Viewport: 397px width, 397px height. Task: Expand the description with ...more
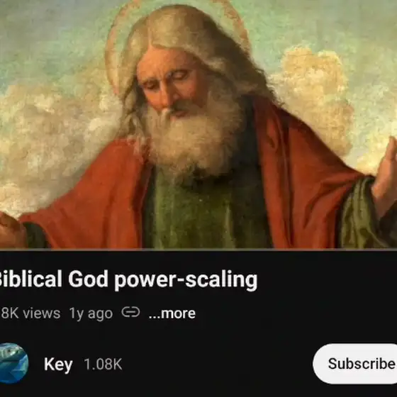[x=172, y=313]
